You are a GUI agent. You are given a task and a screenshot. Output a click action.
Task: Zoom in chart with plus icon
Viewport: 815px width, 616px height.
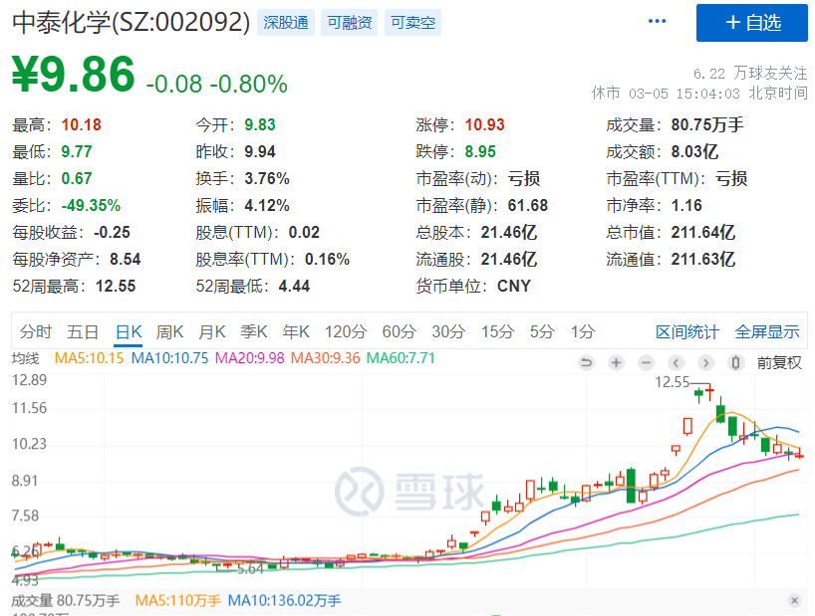(617, 362)
